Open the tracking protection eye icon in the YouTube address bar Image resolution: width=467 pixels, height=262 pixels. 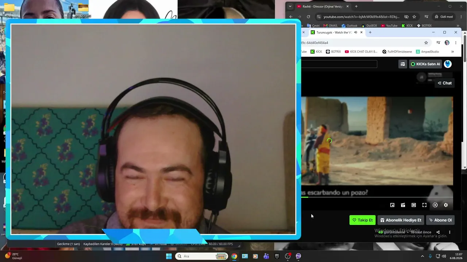[406, 17]
